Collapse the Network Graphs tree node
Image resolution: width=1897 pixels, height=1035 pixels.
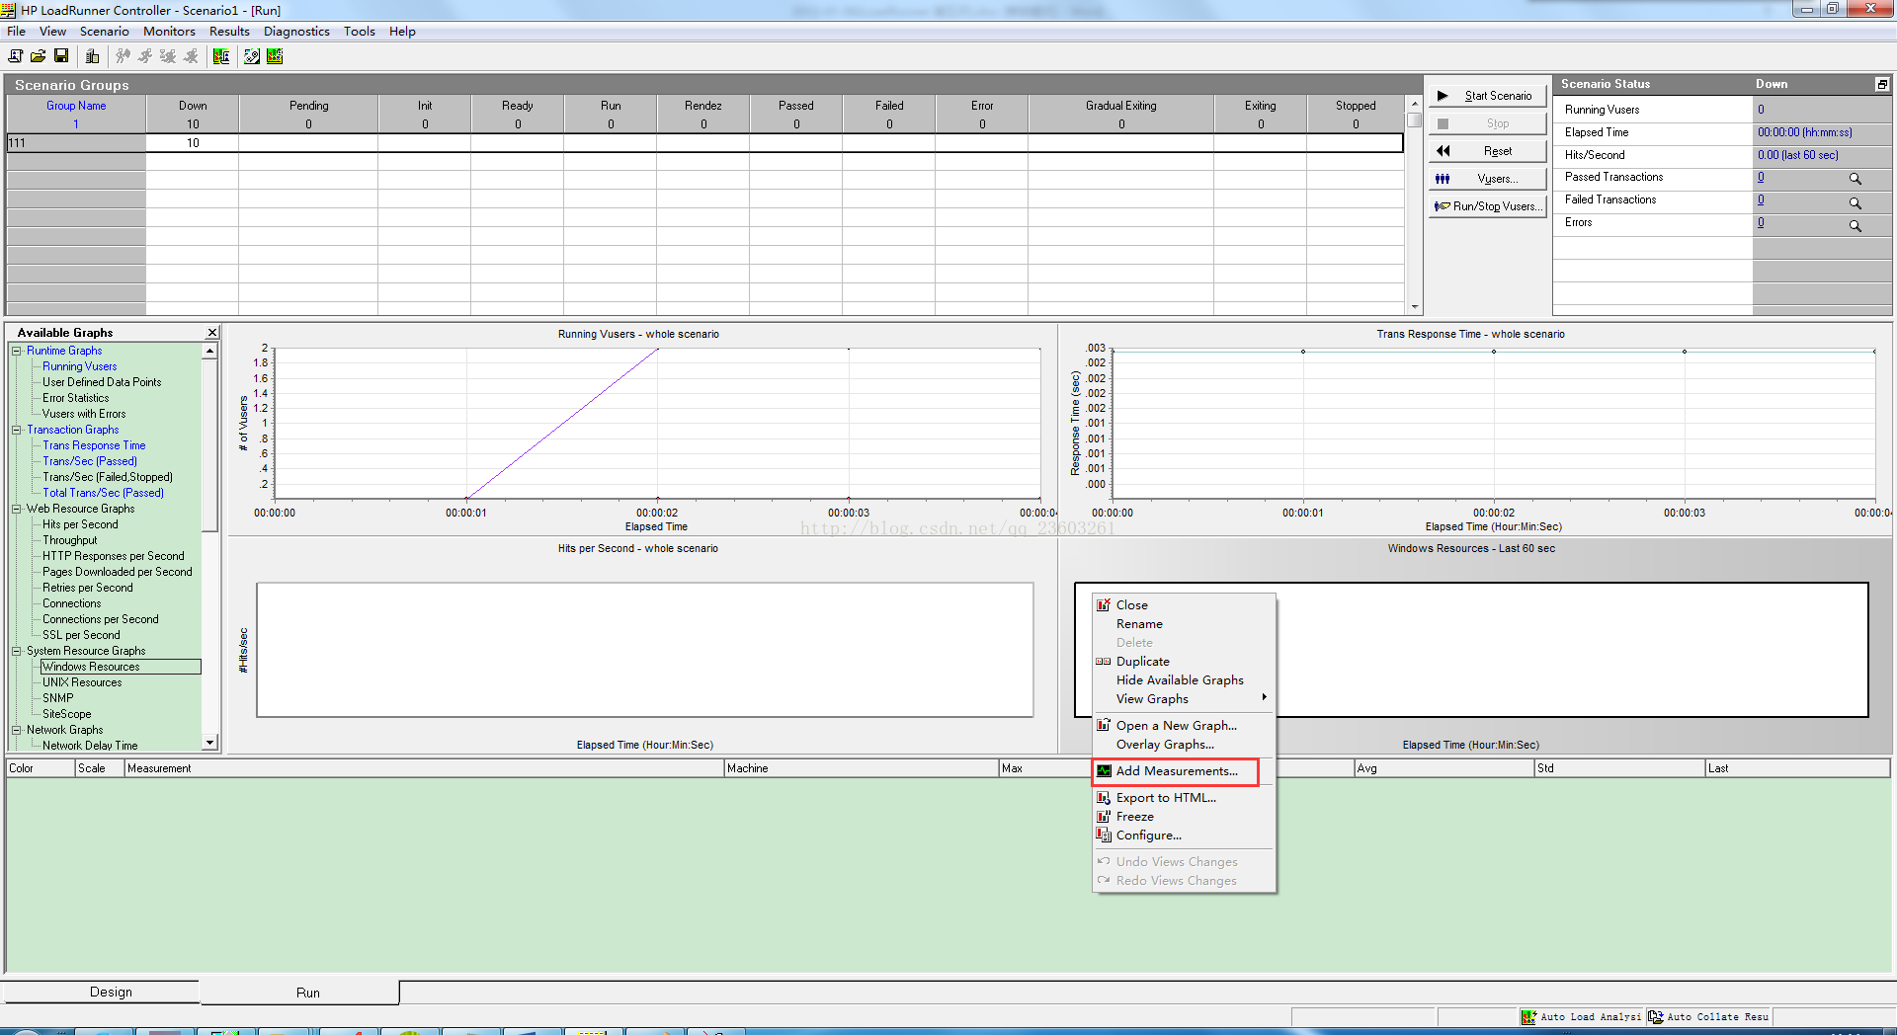coord(17,730)
